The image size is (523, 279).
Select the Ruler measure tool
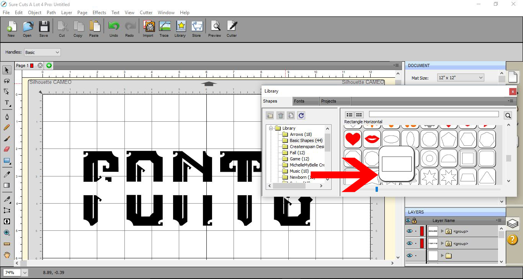coord(7,243)
